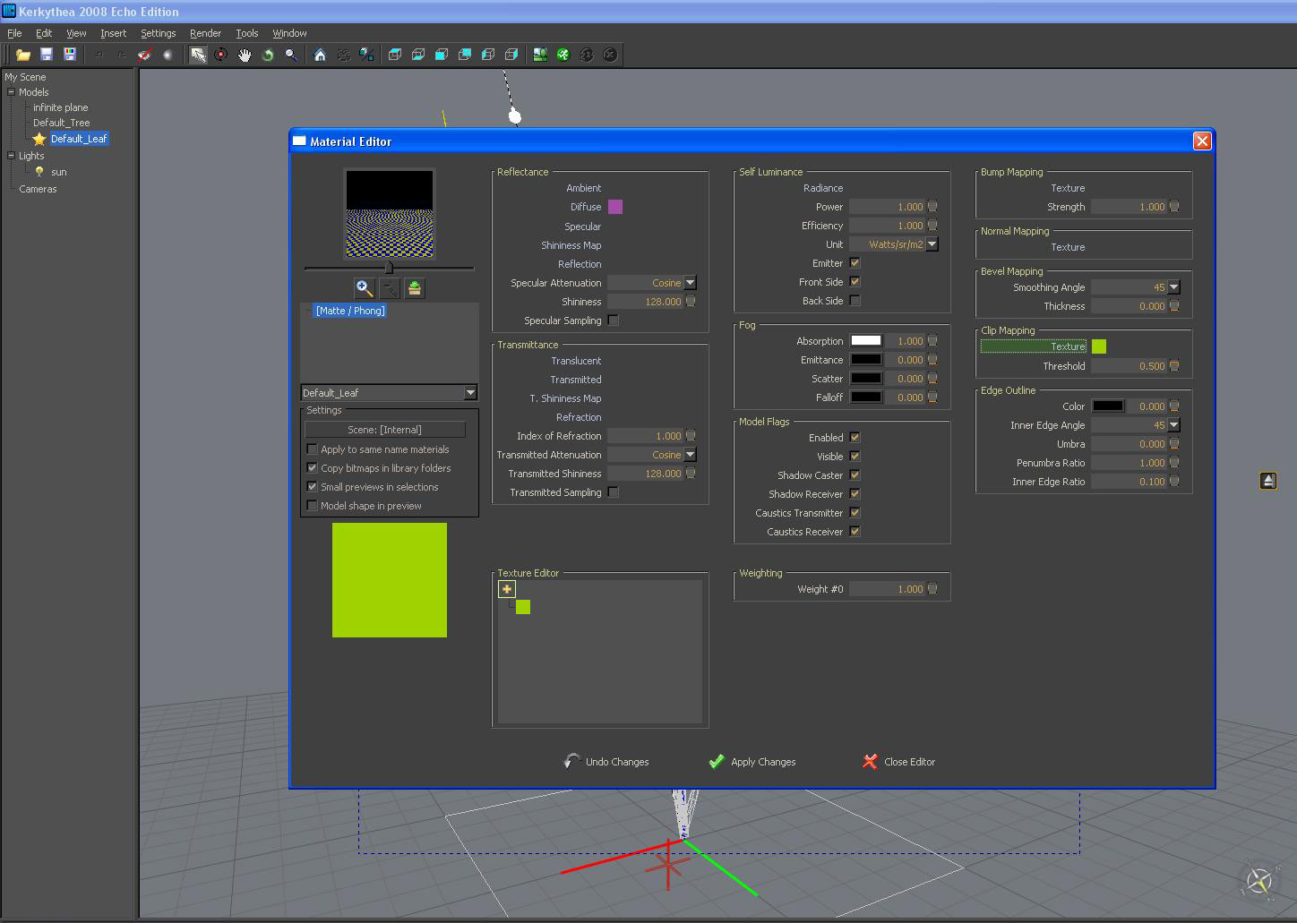Click the material preview thumbnail
The image size is (1297, 923).
coord(390,214)
